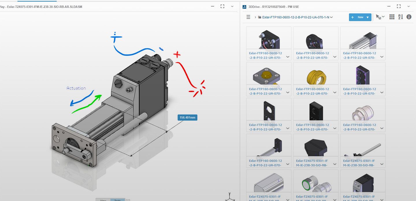Image resolution: width=416 pixels, height=201 pixels.
Task: Open dropdown arrow on yellow nut part tile
Action: click(x=335, y=93)
